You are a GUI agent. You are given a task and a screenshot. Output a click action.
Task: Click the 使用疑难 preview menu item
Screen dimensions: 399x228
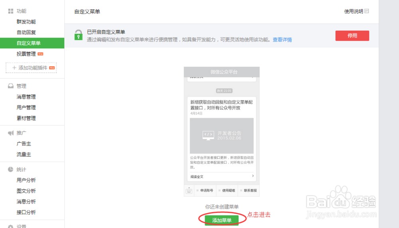pyautogui.click(x=227, y=190)
